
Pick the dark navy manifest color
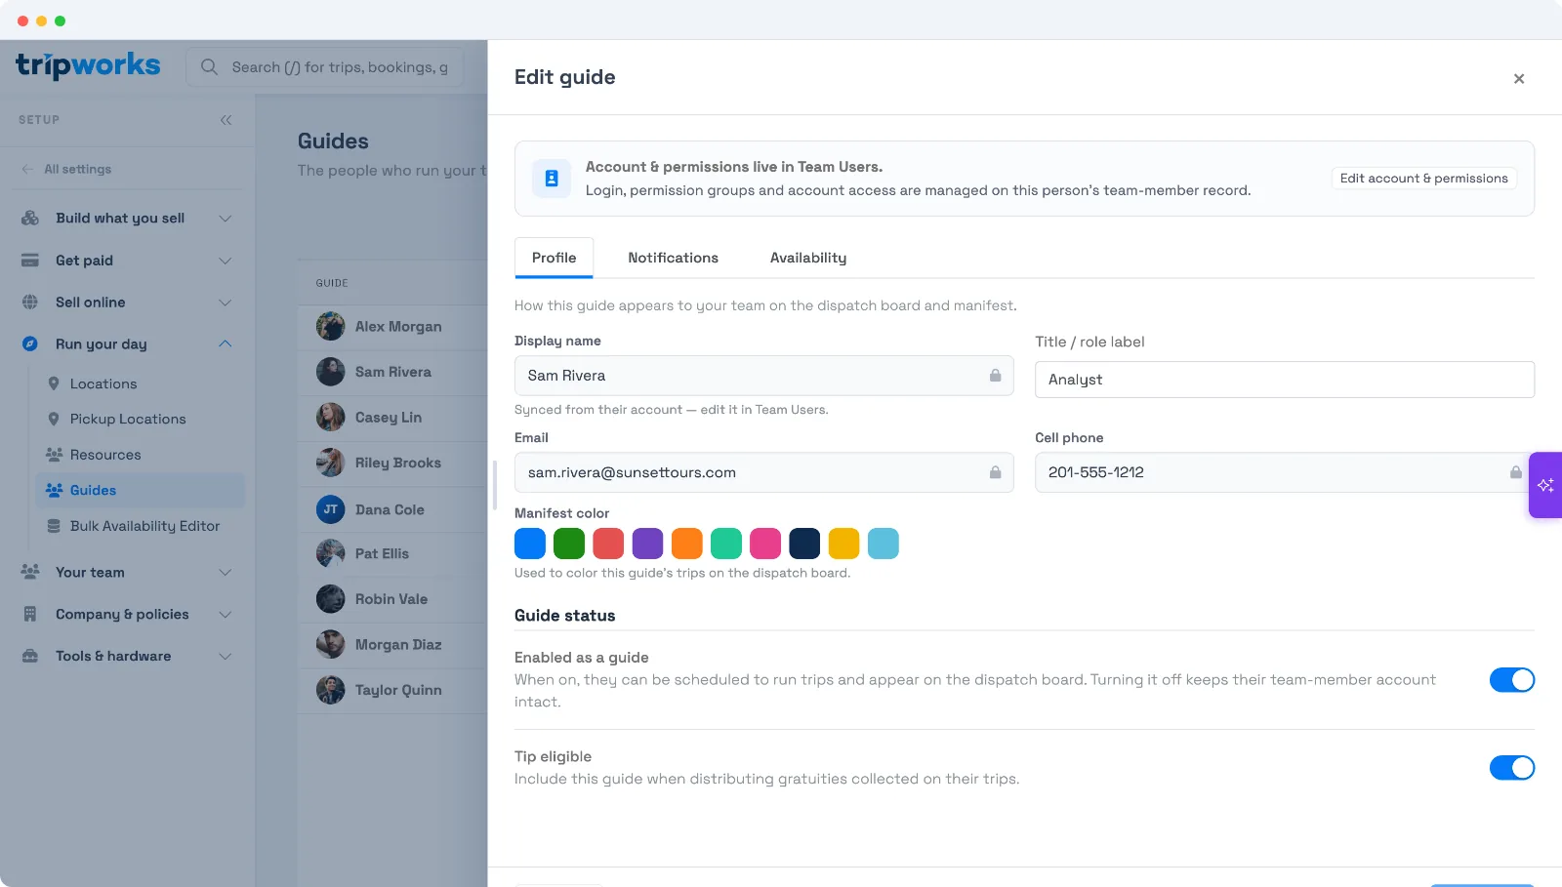point(804,544)
